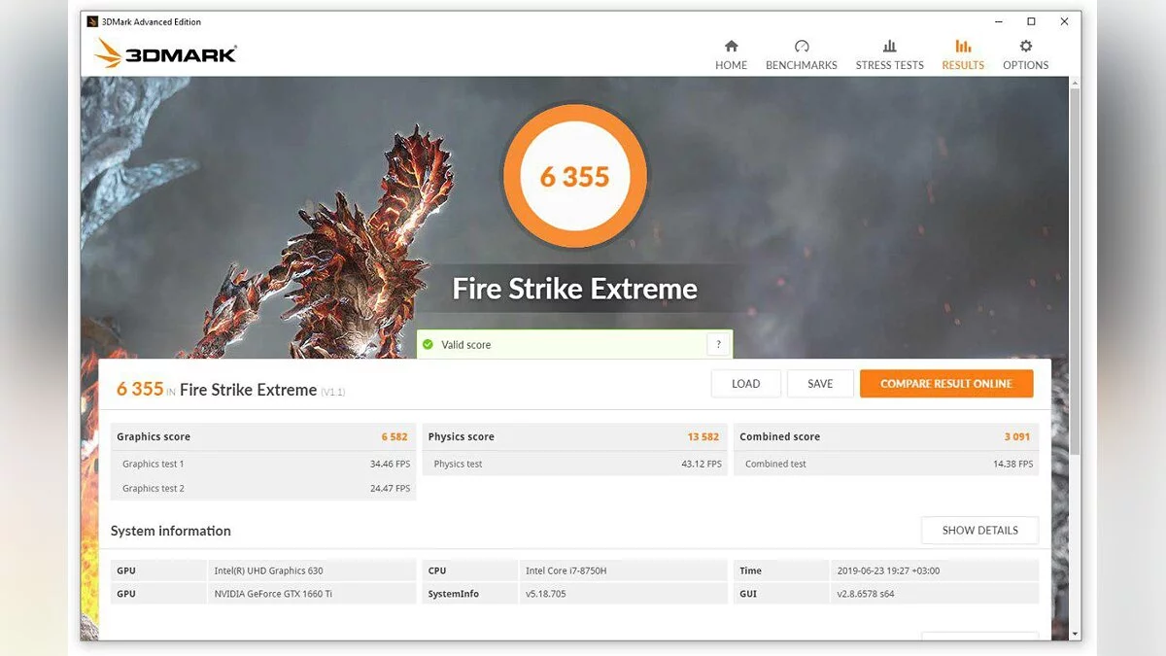Click the Combined score header row

885,437
